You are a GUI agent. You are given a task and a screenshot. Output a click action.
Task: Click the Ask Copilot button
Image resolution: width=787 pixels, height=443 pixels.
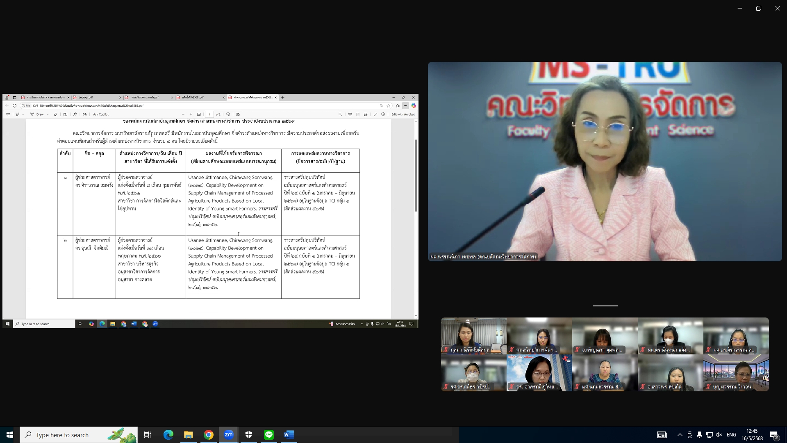point(101,114)
